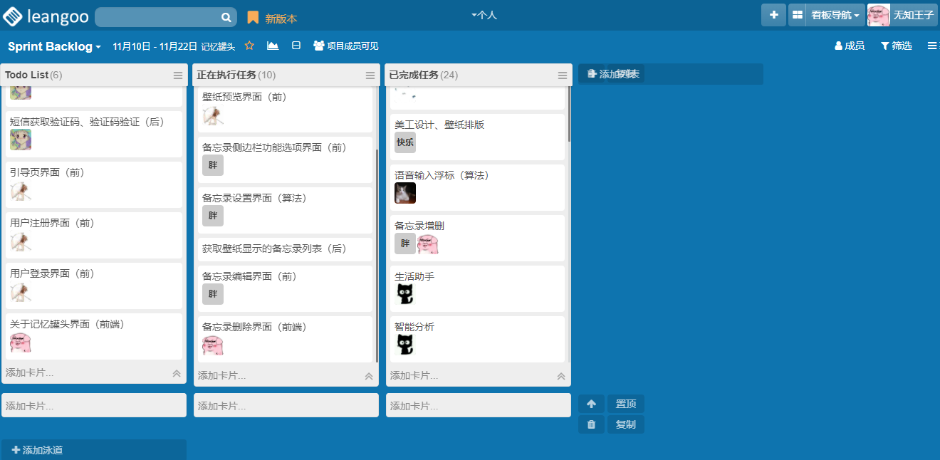Open card 语音输入浮标（算法）
The height and width of the screenshot is (460, 940).
pos(477,187)
